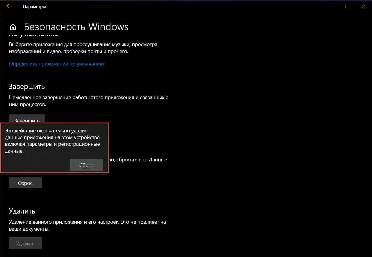Click the greyed-out Удалить button

coord(25,243)
